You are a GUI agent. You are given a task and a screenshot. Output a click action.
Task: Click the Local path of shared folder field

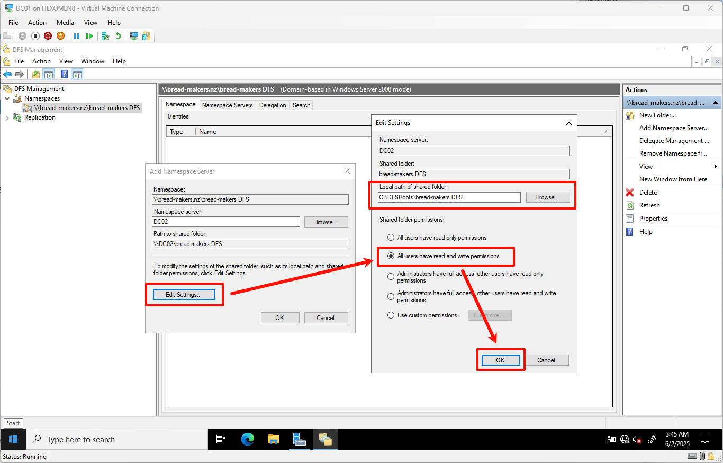pos(449,197)
